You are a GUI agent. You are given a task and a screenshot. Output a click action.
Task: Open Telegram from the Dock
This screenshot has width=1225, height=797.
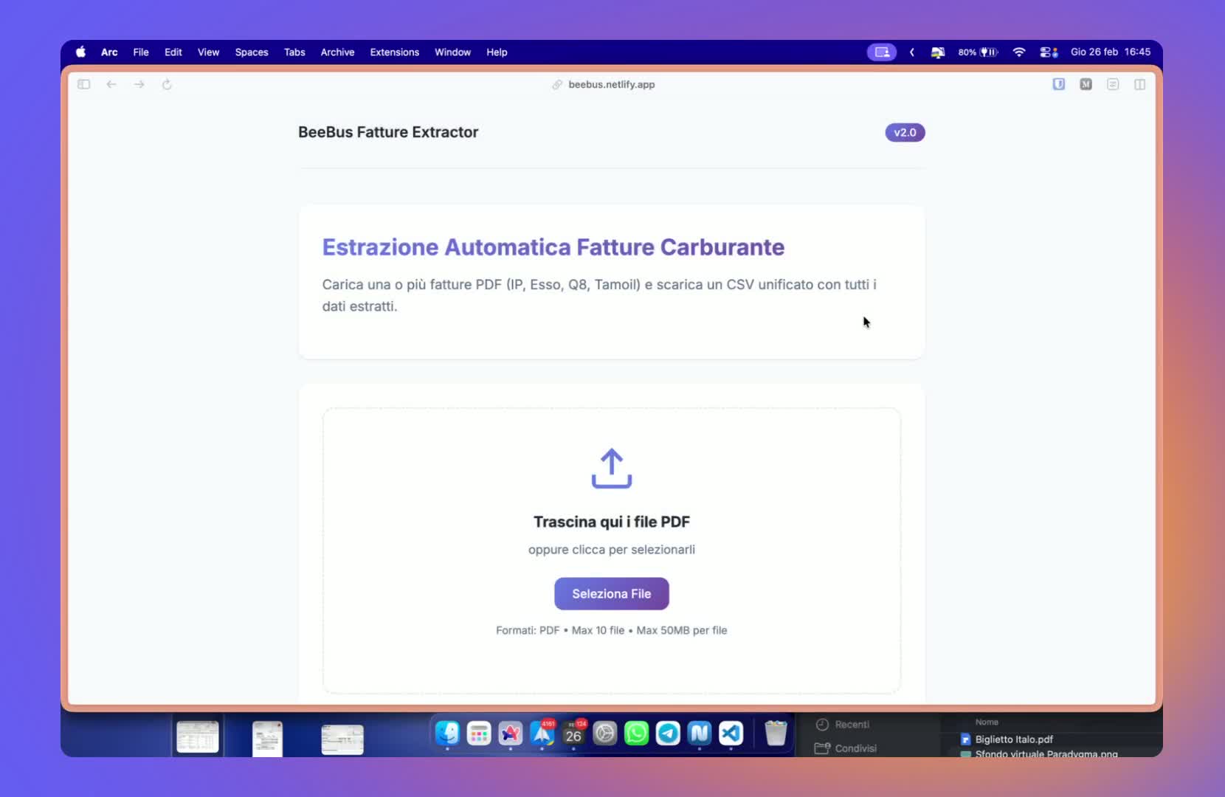point(668,734)
